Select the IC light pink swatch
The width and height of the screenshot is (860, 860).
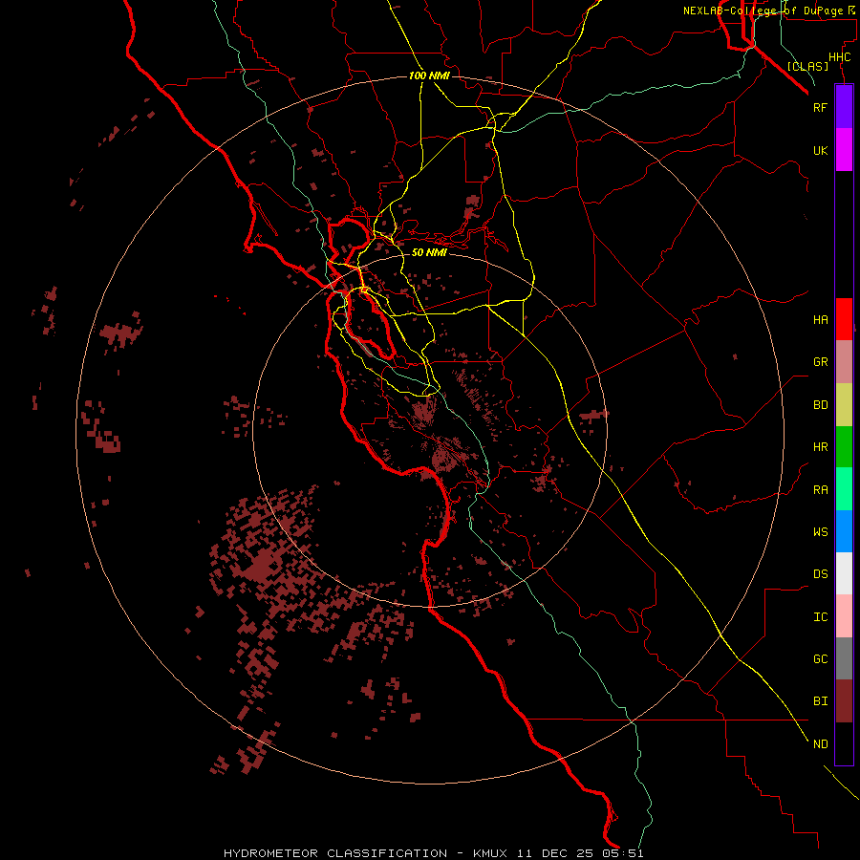coord(844,616)
